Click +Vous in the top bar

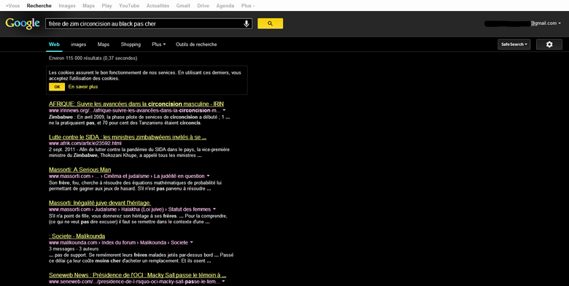click(12, 6)
